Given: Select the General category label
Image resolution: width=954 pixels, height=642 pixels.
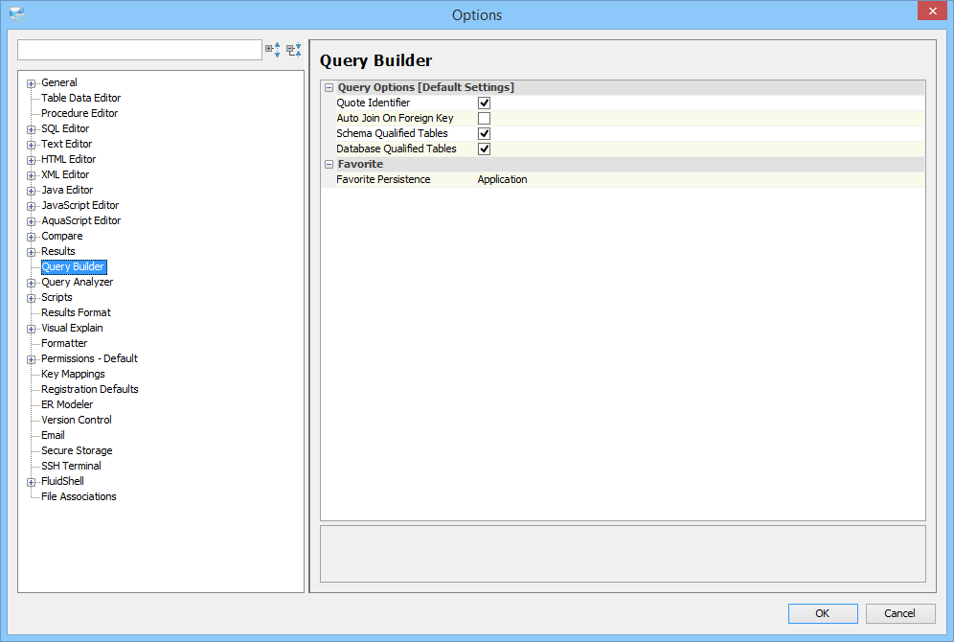Looking at the screenshot, I should [x=59, y=82].
